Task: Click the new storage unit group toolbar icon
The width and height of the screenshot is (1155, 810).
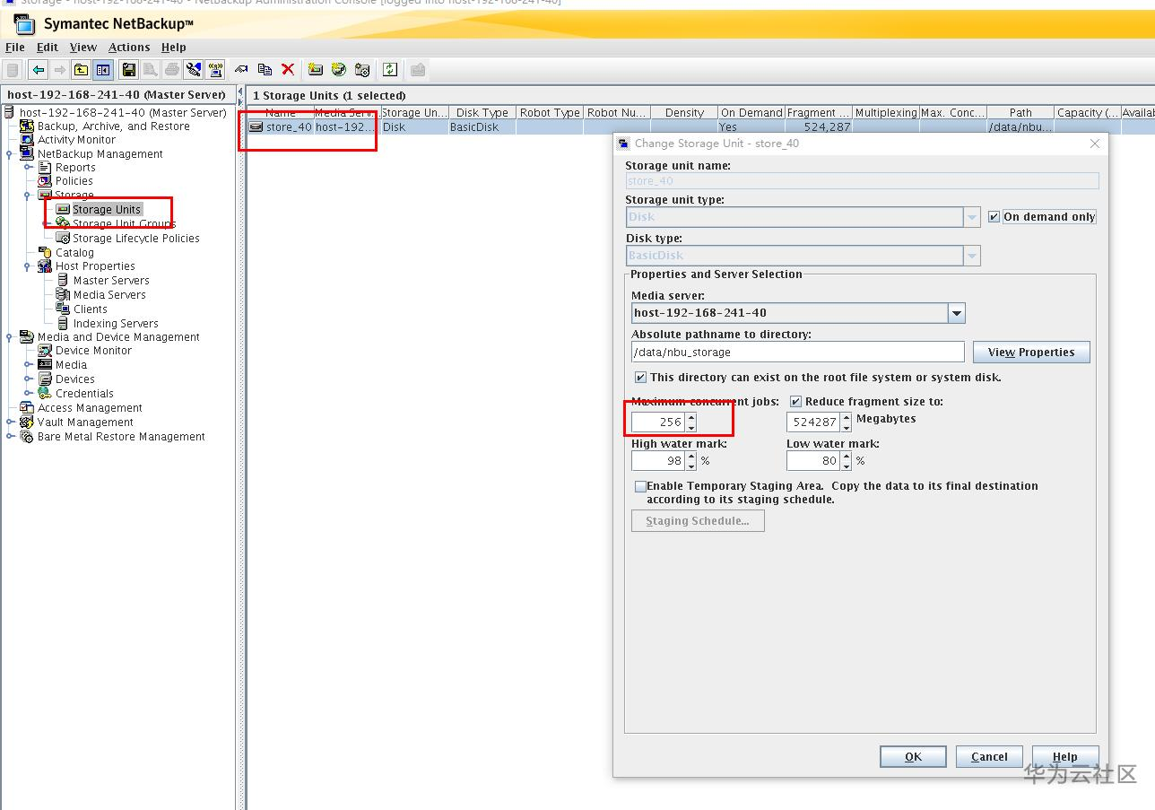Action: (338, 70)
